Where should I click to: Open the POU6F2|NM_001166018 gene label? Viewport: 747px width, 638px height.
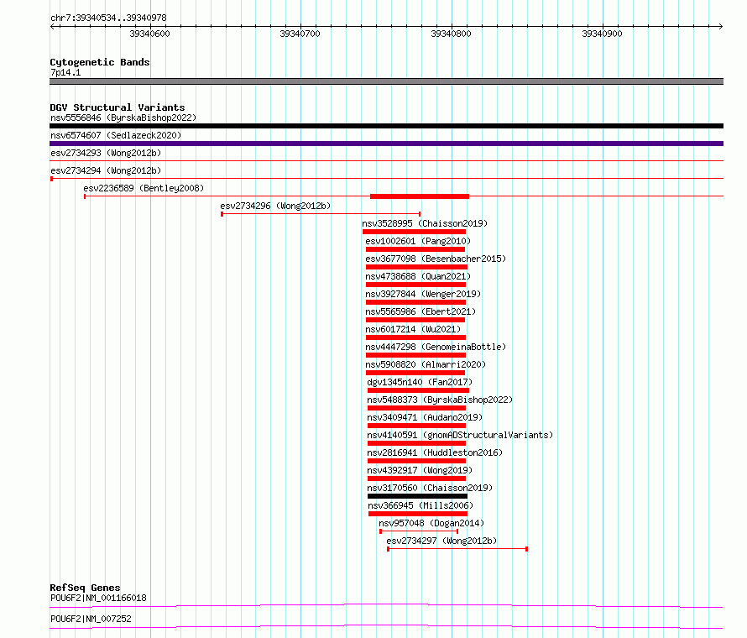(98, 598)
